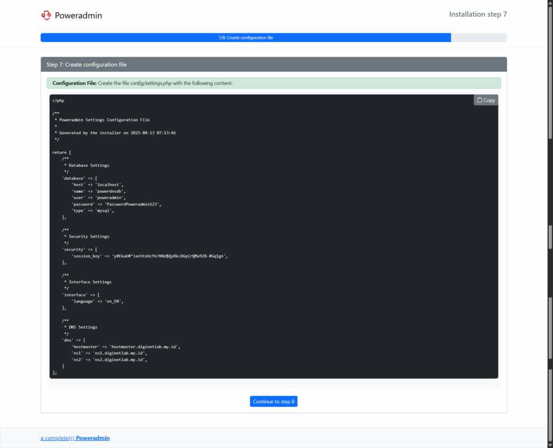Click the 'return [' code line
This screenshot has width=553, height=448.
point(62,152)
